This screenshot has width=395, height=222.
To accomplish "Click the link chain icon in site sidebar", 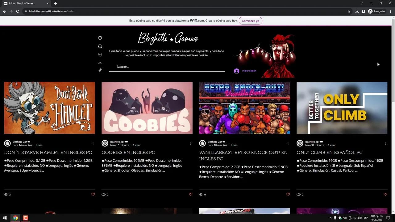I will [100, 70].
